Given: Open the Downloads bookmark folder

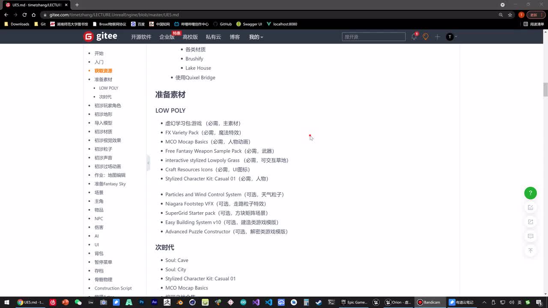Looking at the screenshot, I should coord(17,24).
